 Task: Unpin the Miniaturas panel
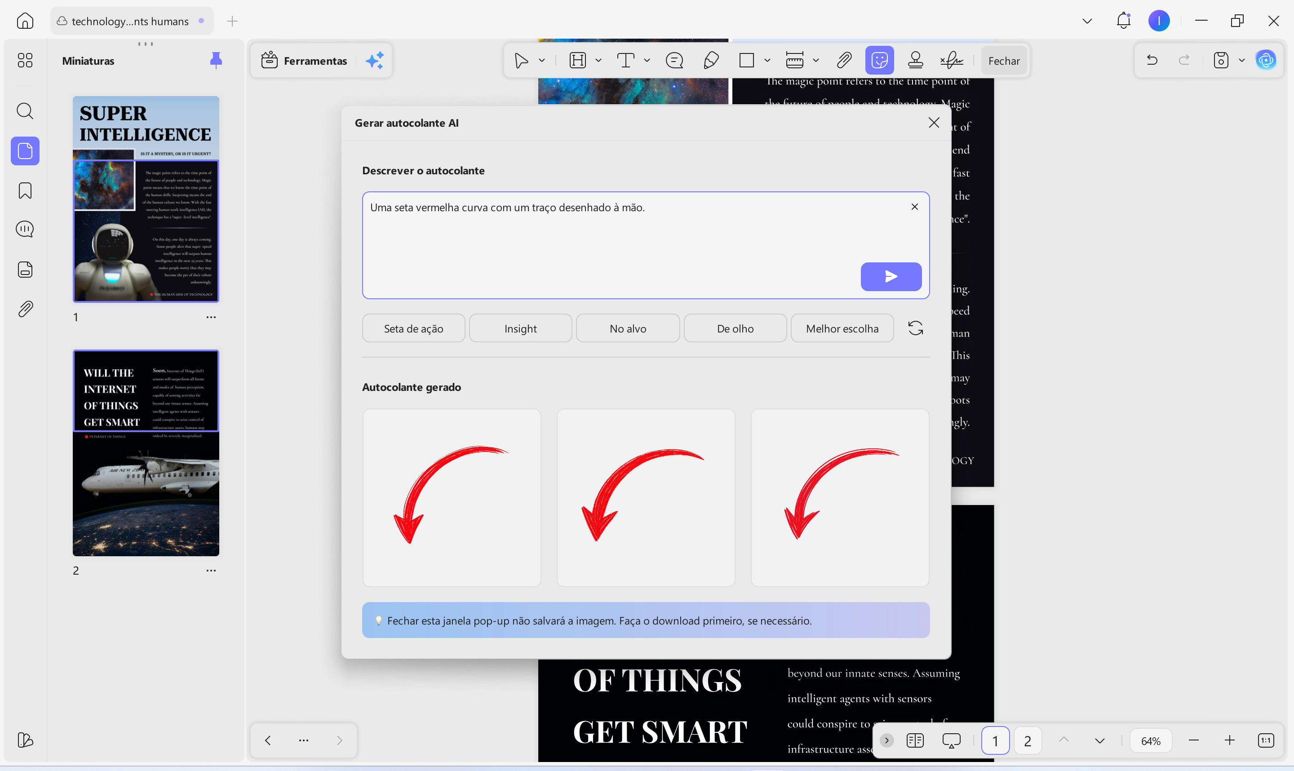216,60
